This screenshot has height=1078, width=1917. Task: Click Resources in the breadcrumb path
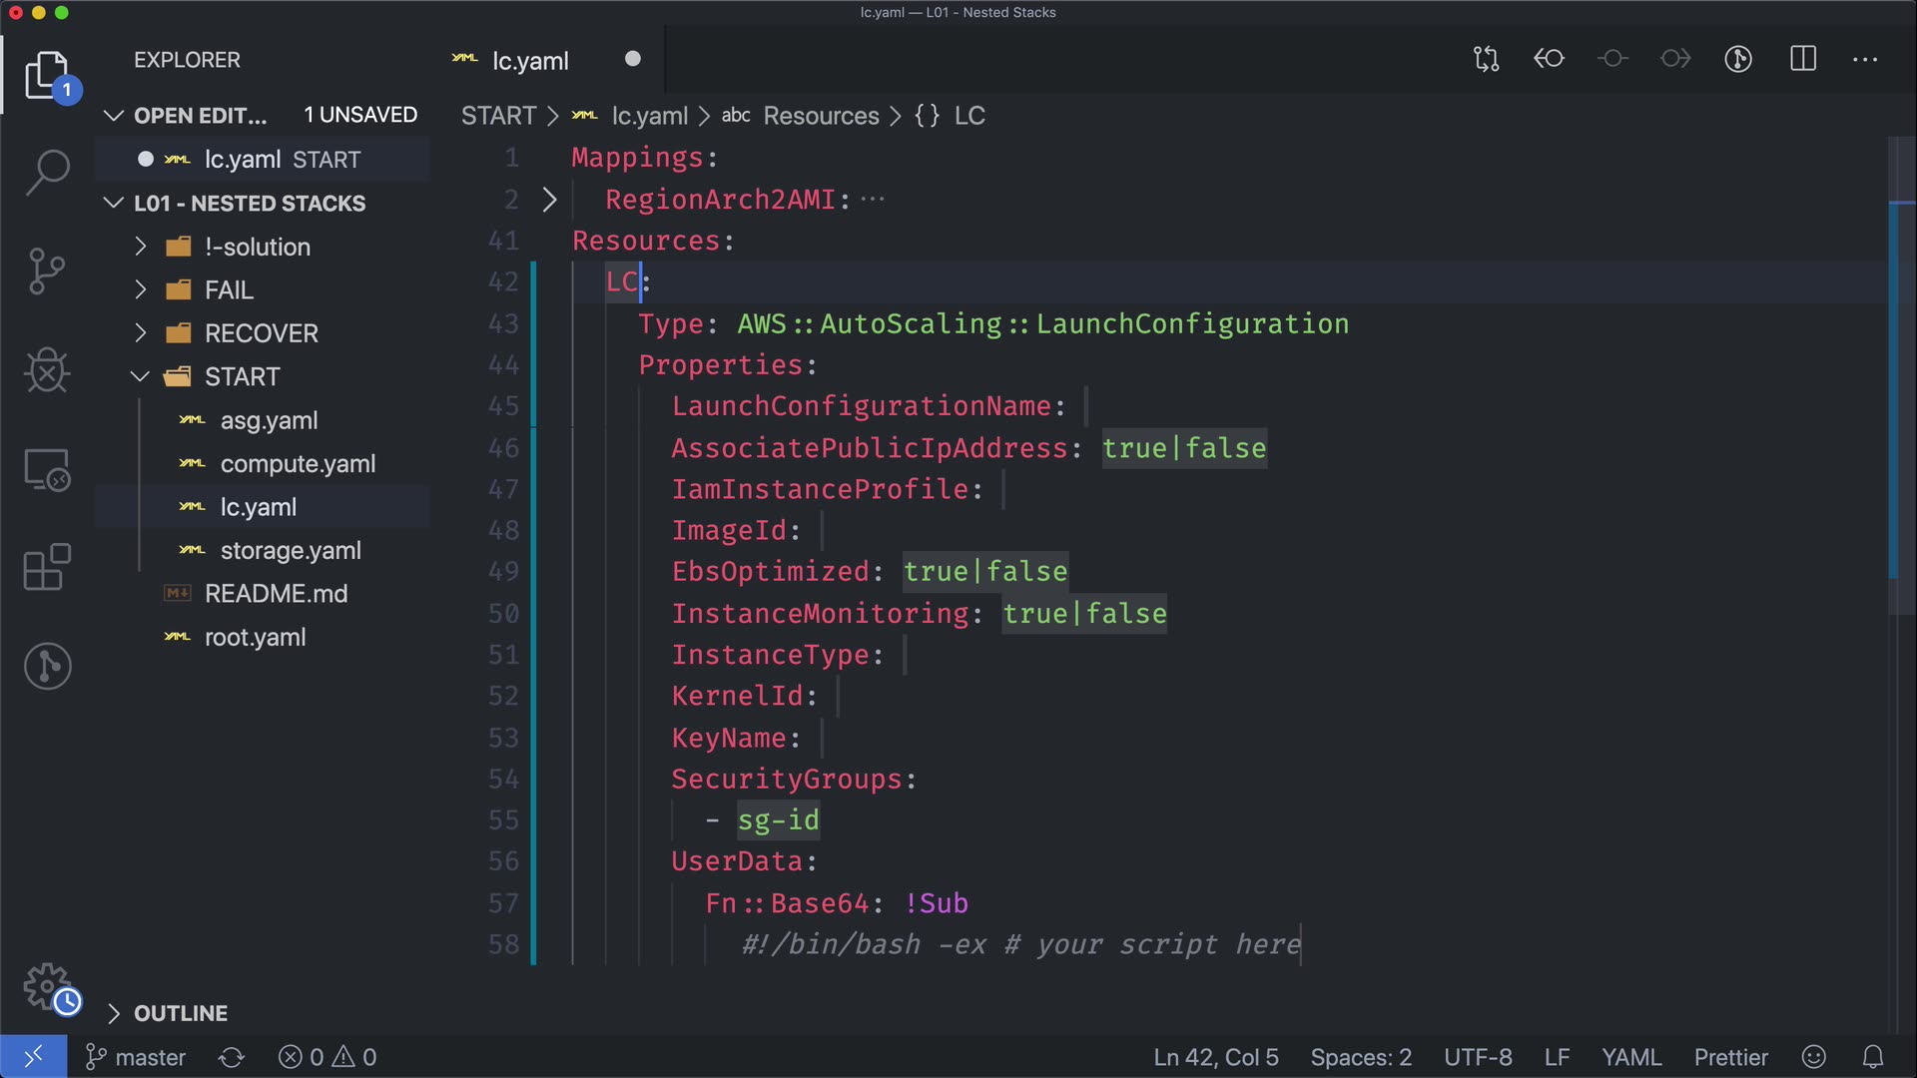click(x=821, y=116)
